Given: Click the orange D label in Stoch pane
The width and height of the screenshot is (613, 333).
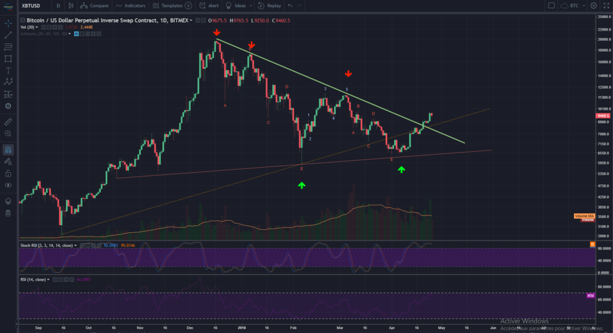Looking at the screenshot, I should 593,244.
